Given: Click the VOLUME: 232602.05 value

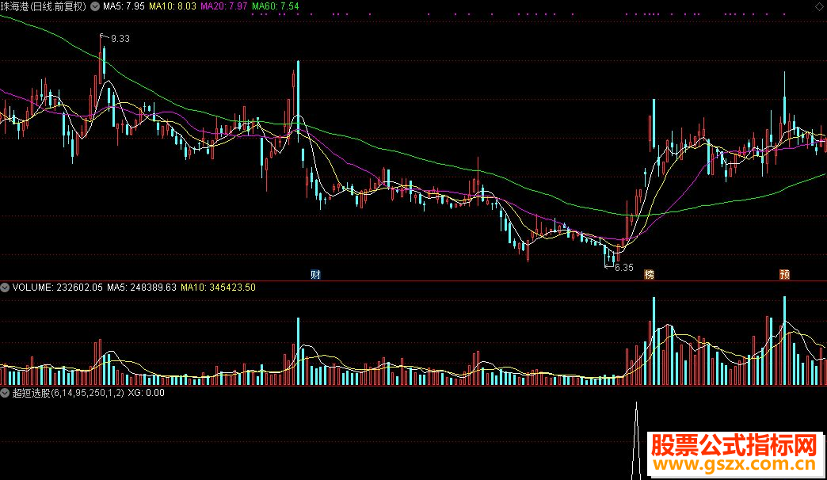Looking at the screenshot, I should click(58, 288).
